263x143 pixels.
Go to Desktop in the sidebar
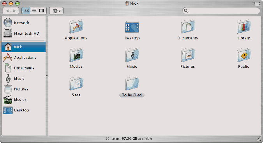[x=23, y=110]
